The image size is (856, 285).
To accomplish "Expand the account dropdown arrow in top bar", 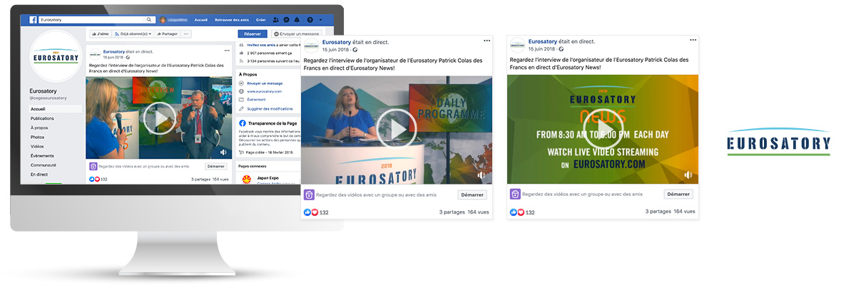I will 320,20.
